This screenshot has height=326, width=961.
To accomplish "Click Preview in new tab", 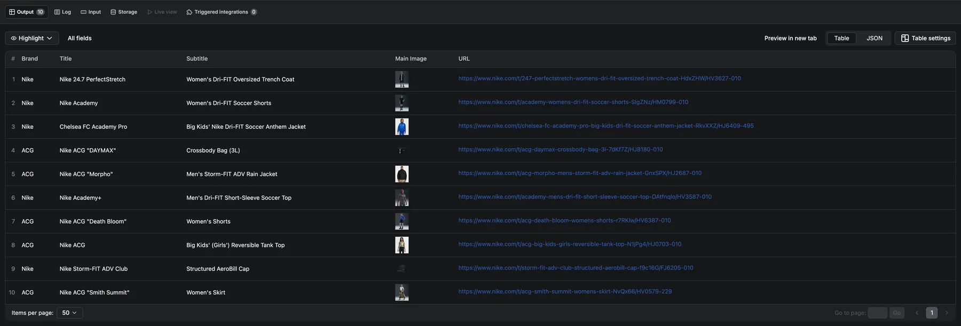I will coord(790,38).
